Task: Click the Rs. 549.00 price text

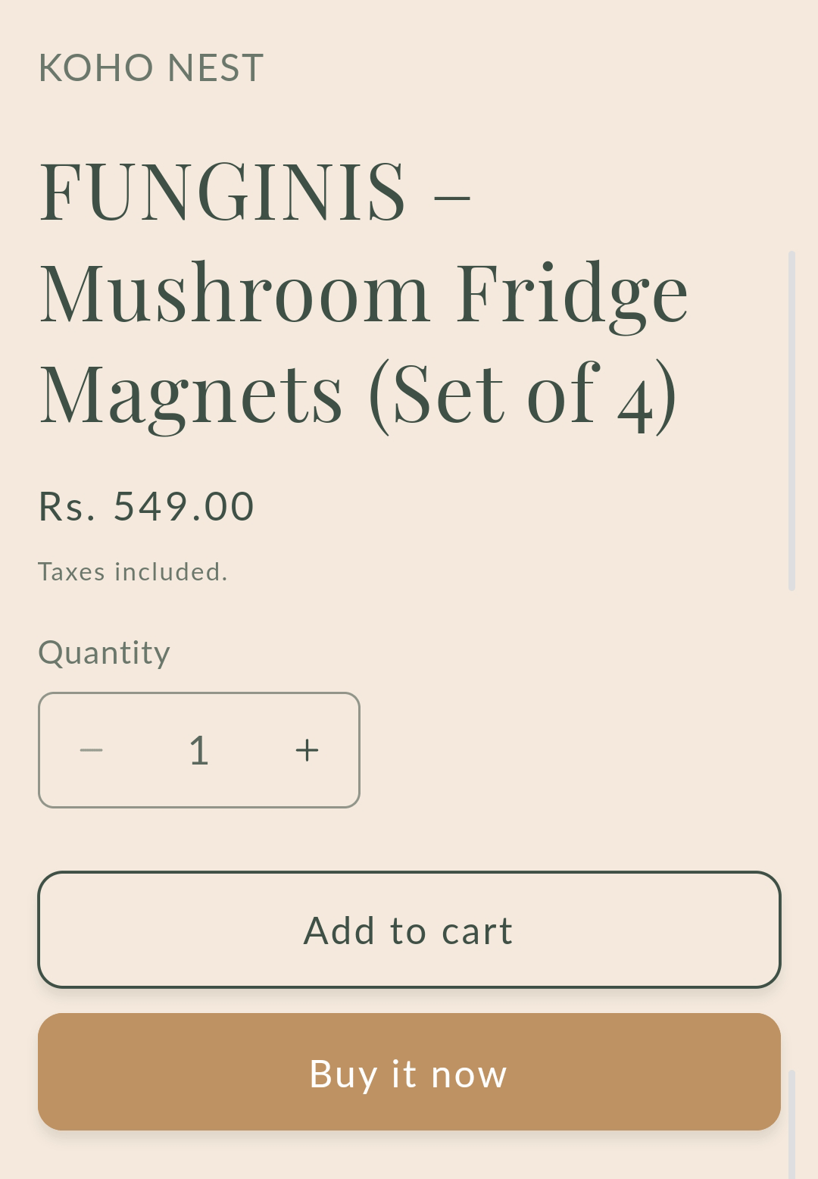Action: (146, 506)
